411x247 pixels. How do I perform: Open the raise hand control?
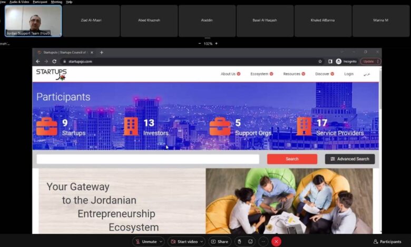tap(239, 241)
